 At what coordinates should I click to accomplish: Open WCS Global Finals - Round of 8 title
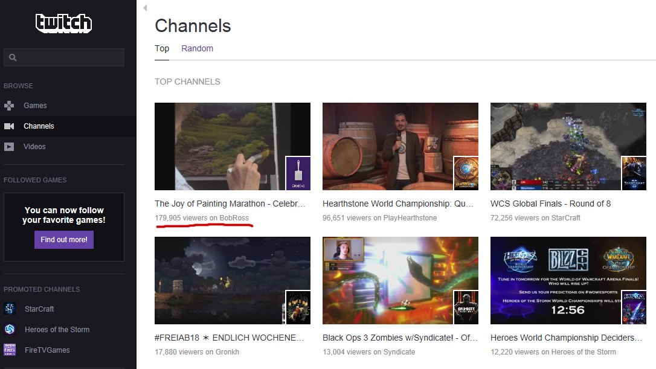point(550,204)
